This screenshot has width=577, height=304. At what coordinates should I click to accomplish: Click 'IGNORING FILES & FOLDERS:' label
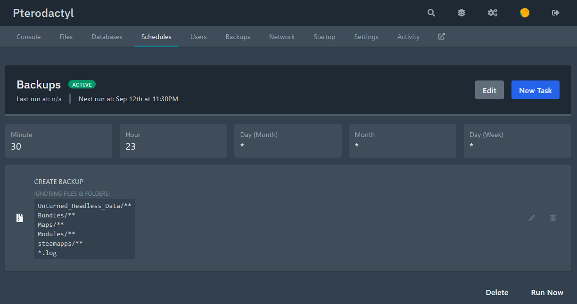[72, 193]
